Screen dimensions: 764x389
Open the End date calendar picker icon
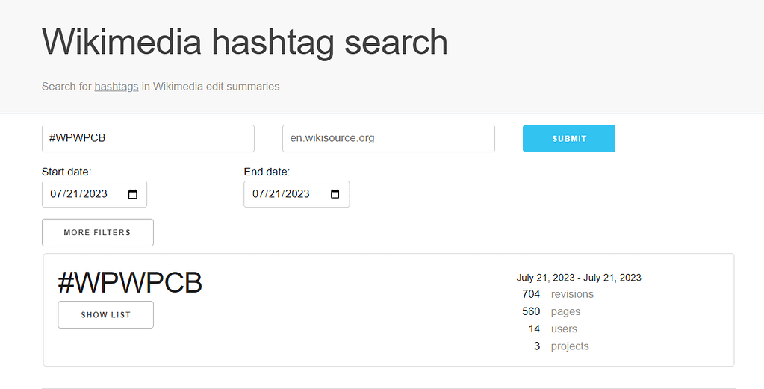click(335, 194)
